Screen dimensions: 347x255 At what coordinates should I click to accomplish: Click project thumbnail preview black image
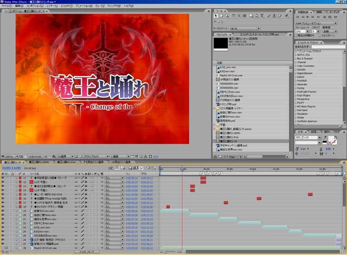click(x=221, y=43)
